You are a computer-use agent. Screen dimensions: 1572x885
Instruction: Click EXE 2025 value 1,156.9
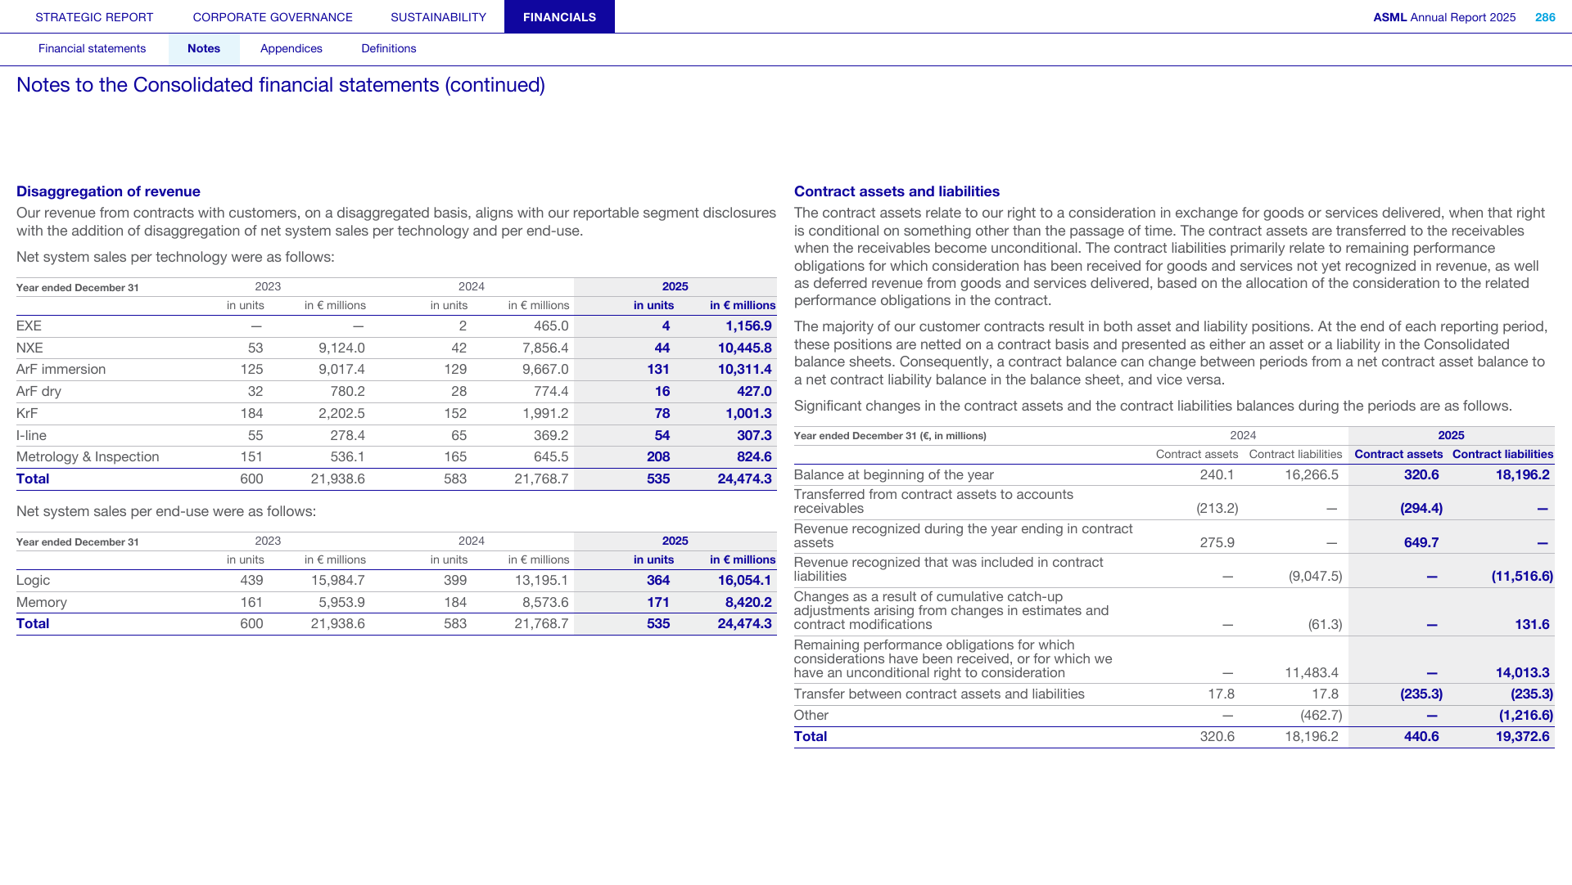[748, 326]
